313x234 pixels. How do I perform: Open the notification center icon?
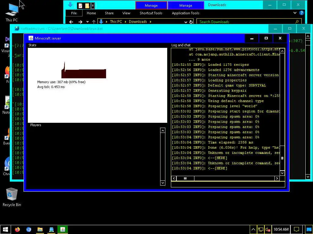point(296,229)
